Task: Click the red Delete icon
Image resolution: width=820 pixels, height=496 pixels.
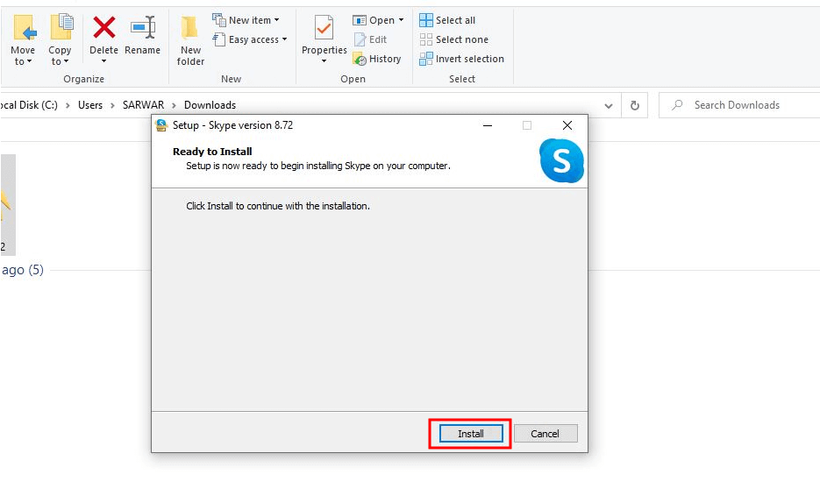Action: pos(104,28)
